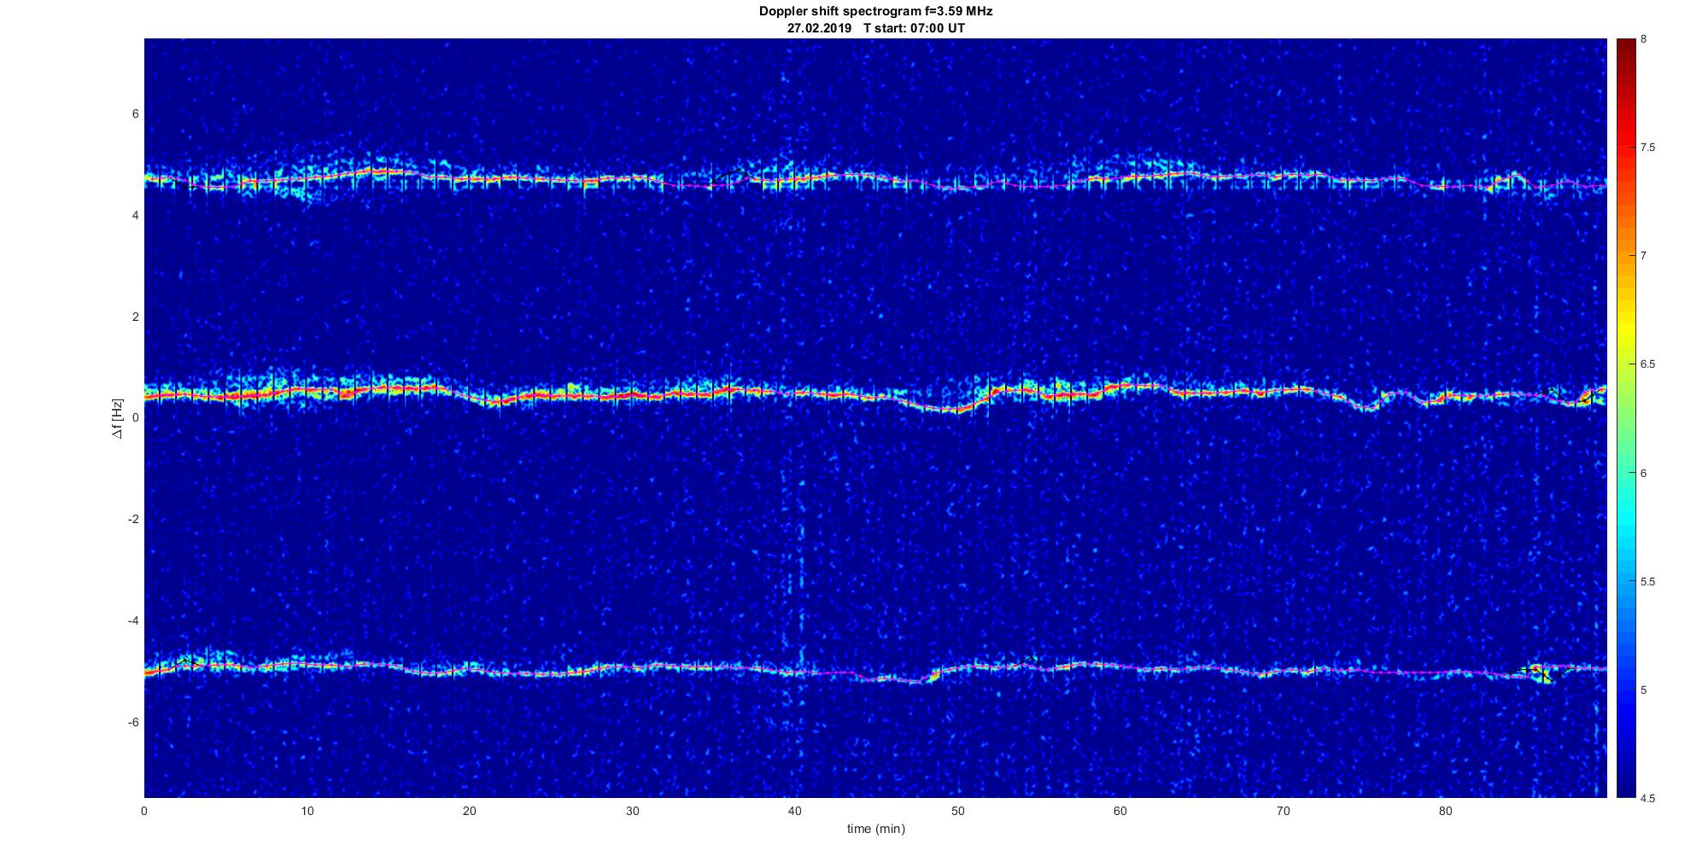Click the date and start time subtitle

coord(875,27)
